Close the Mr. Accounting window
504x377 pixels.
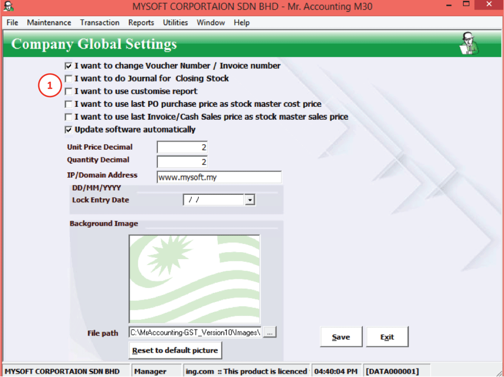pyautogui.click(x=489, y=4)
